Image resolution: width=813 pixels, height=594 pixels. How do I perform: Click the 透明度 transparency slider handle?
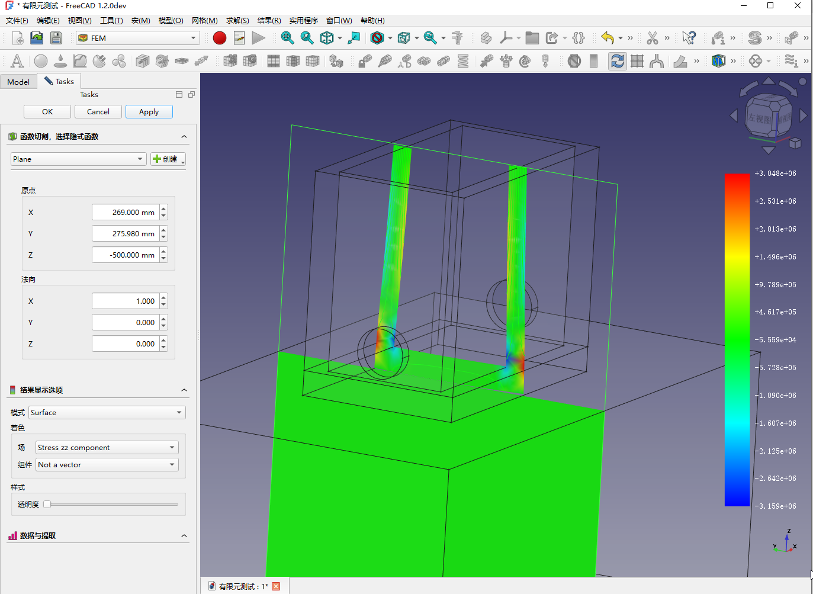click(x=47, y=505)
